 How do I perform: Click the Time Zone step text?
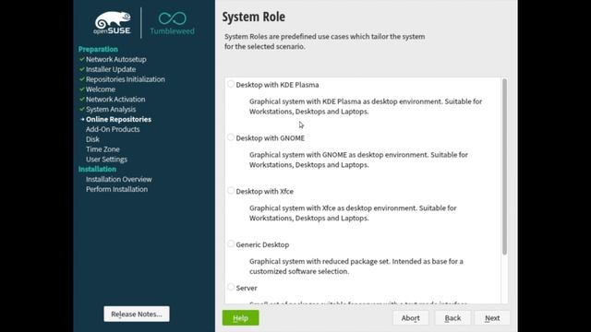click(103, 149)
